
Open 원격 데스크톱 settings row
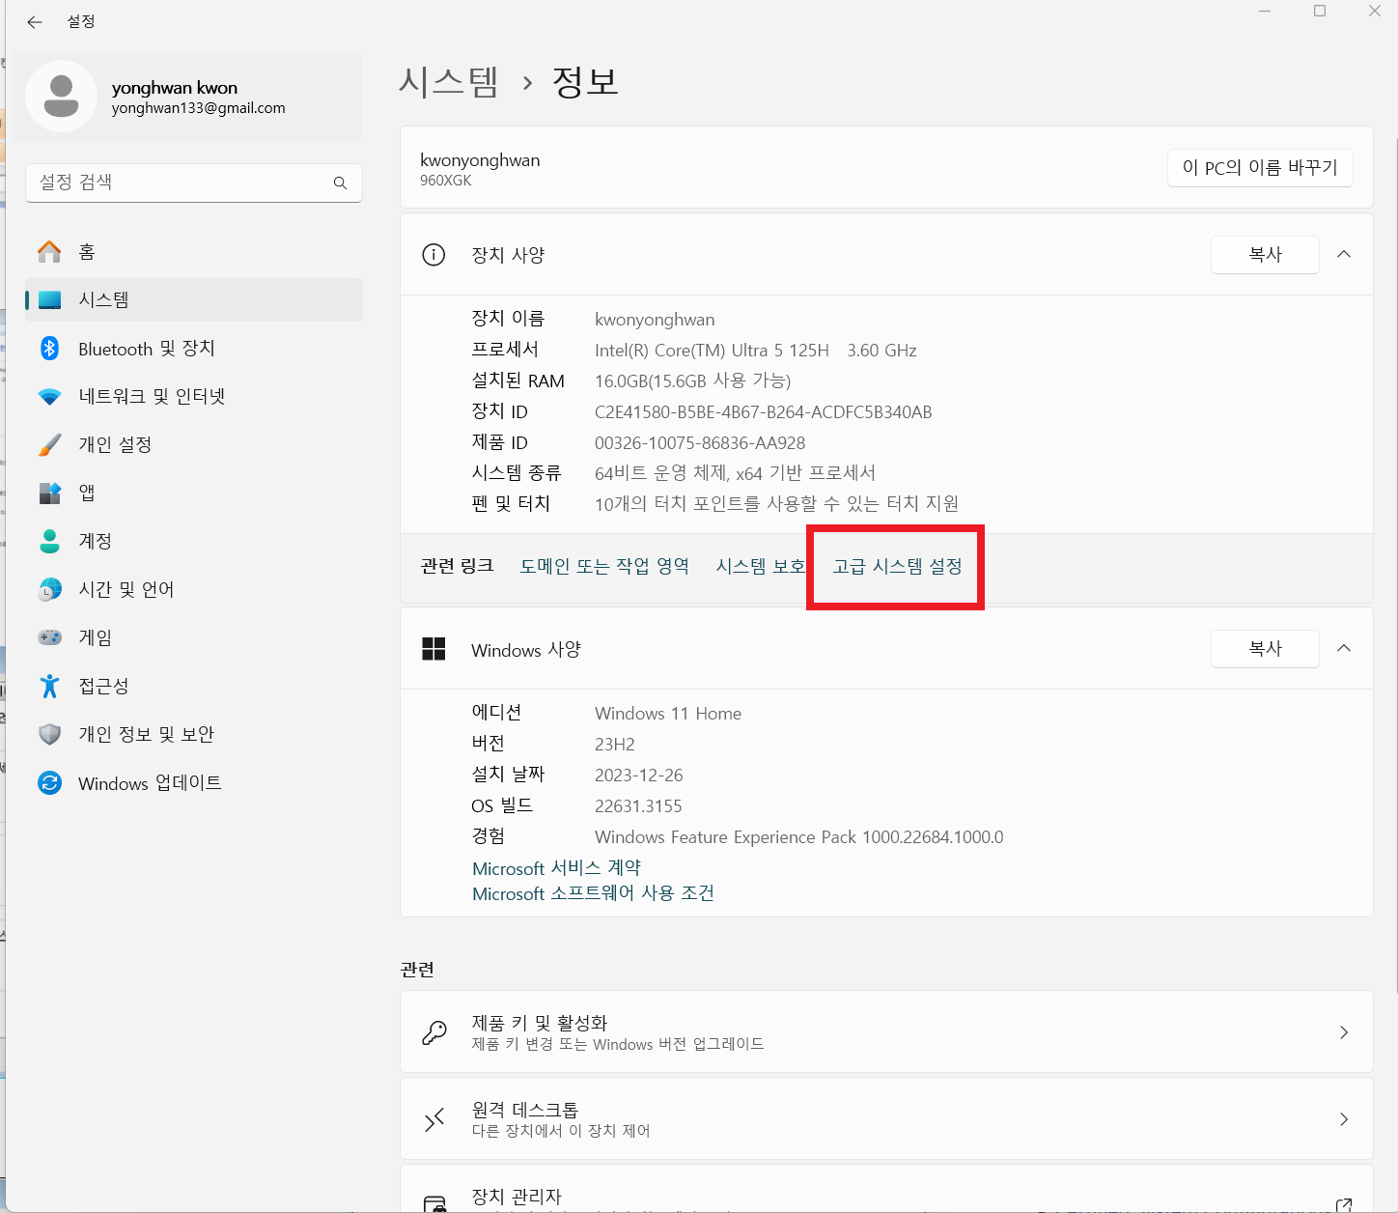[886, 1118]
